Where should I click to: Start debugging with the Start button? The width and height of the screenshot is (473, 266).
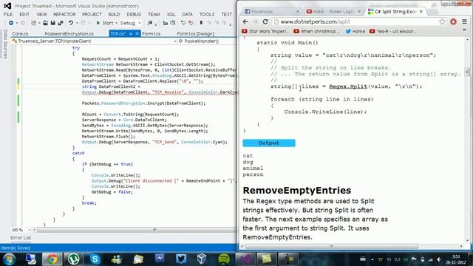105,23
